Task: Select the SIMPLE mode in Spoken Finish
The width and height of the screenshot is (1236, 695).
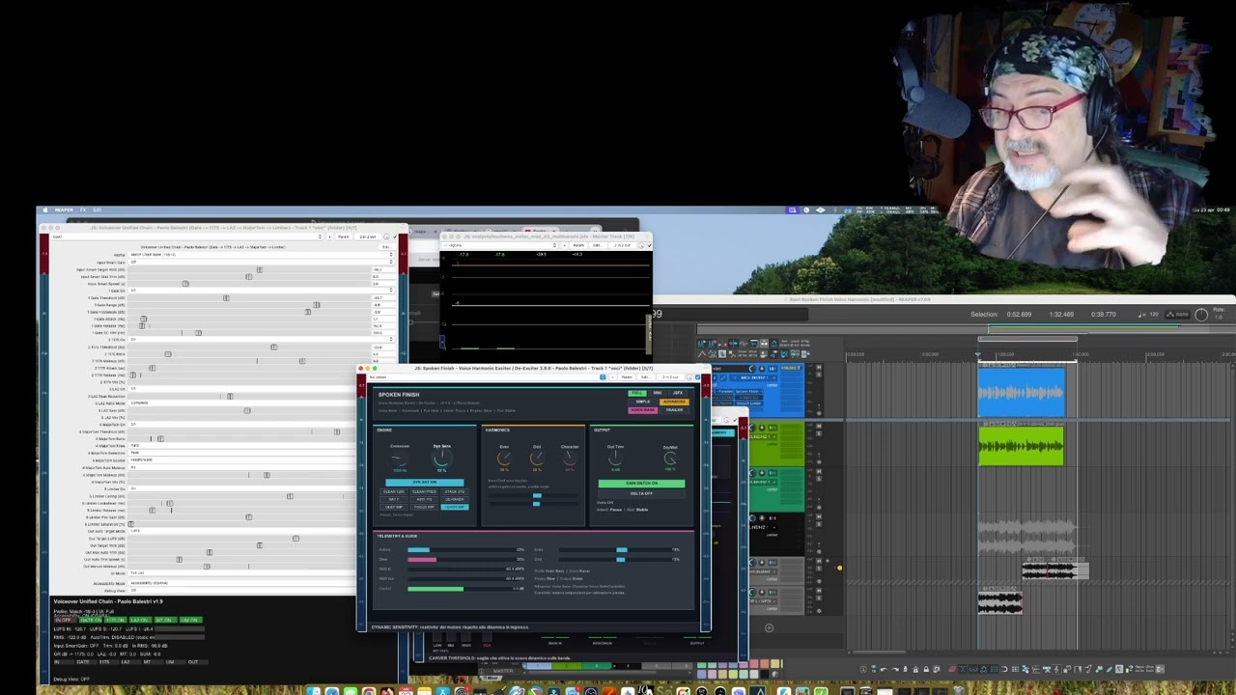Action: coord(642,402)
